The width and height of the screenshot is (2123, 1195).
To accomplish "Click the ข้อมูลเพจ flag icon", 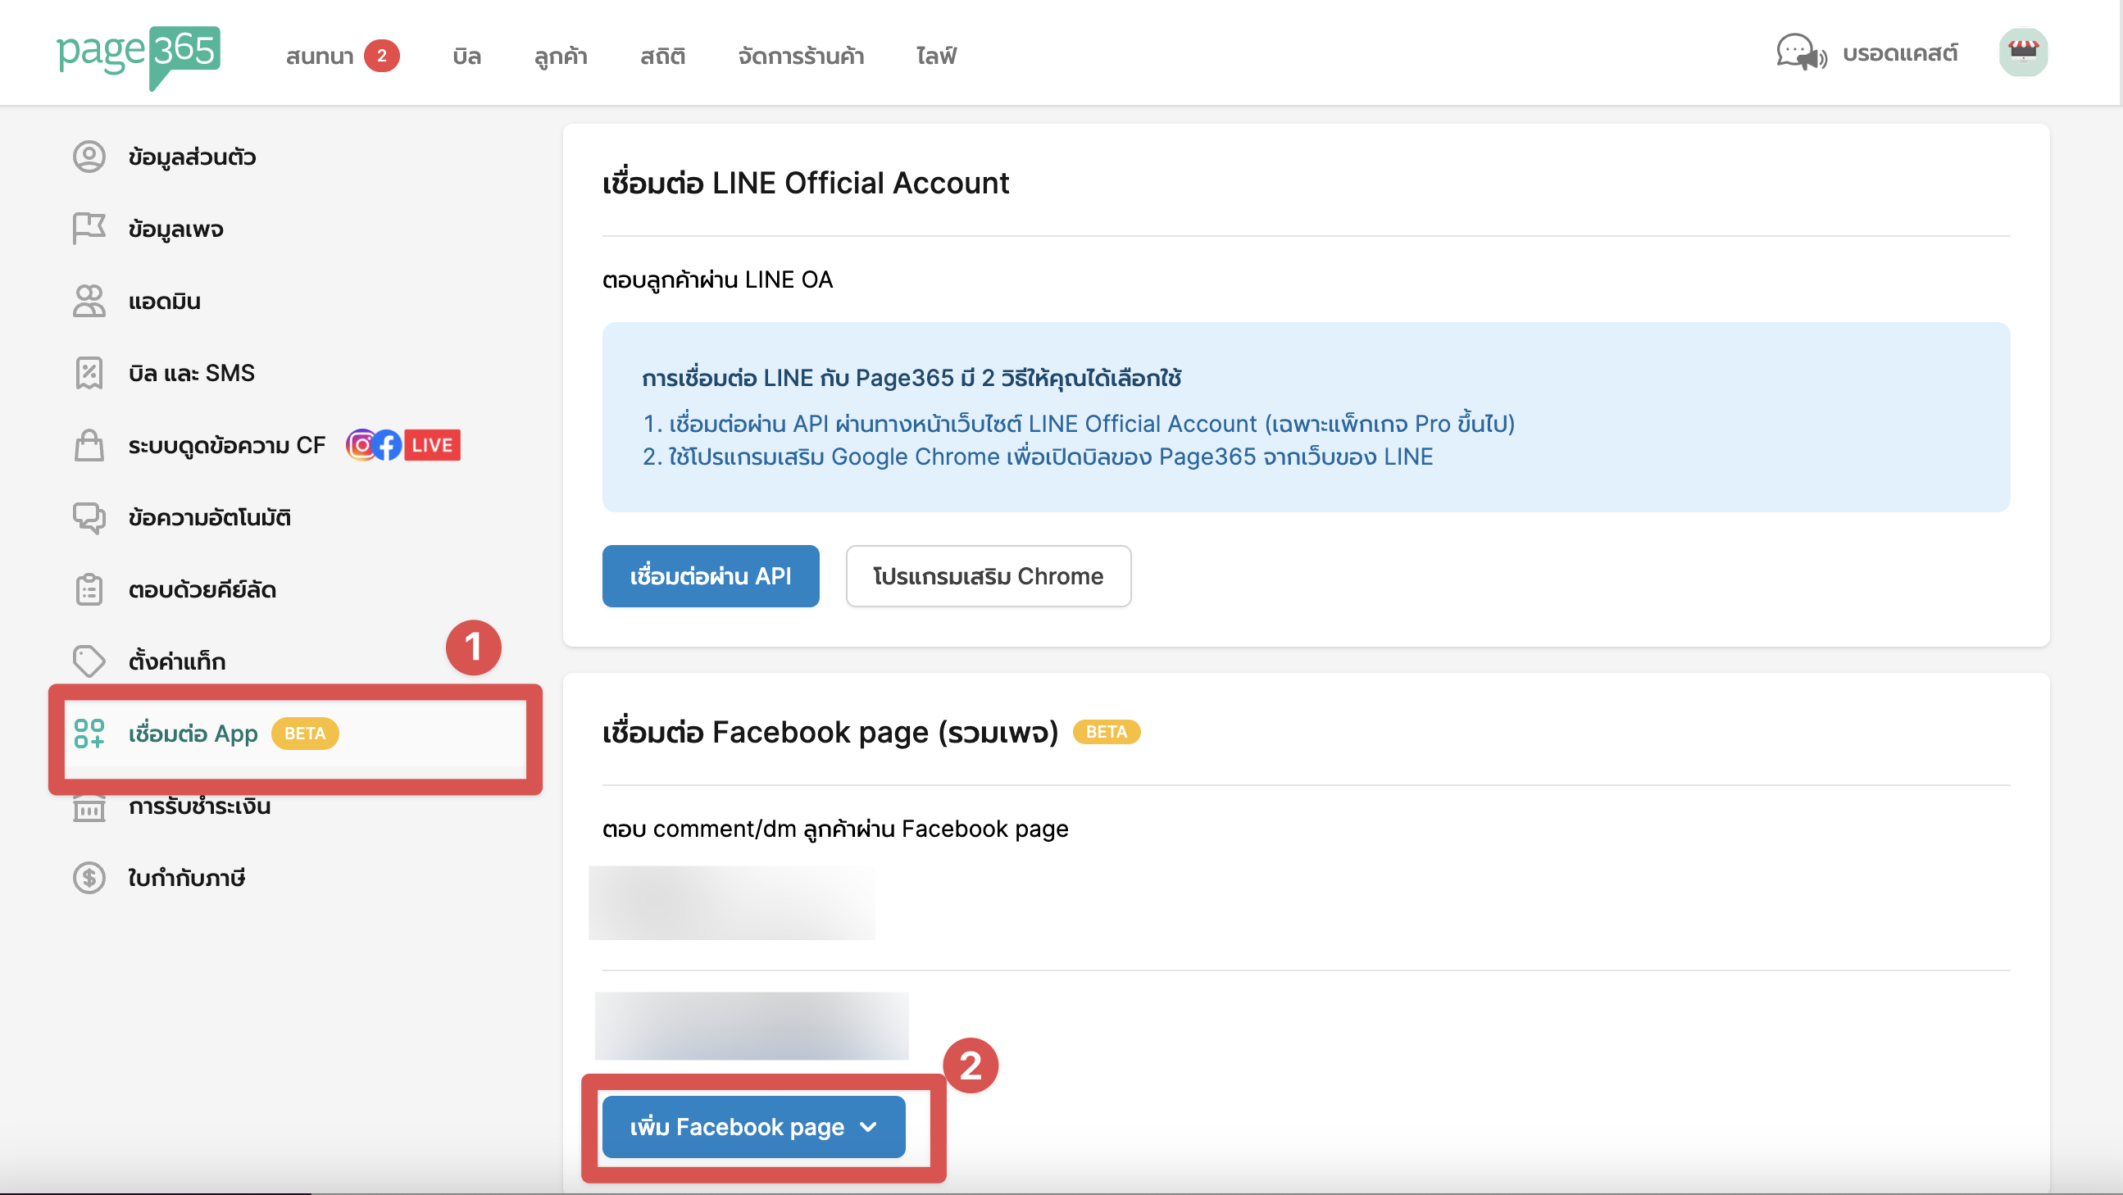I will pyautogui.click(x=89, y=229).
